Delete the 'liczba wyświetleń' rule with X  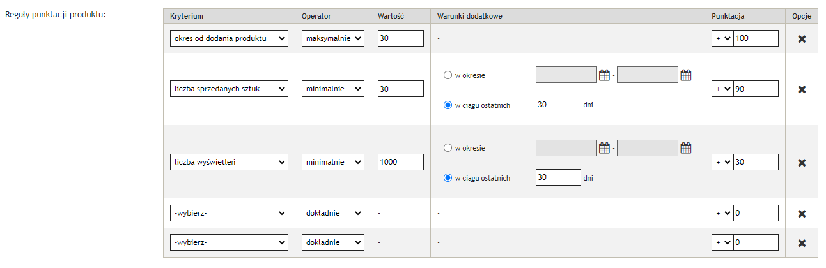point(801,163)
